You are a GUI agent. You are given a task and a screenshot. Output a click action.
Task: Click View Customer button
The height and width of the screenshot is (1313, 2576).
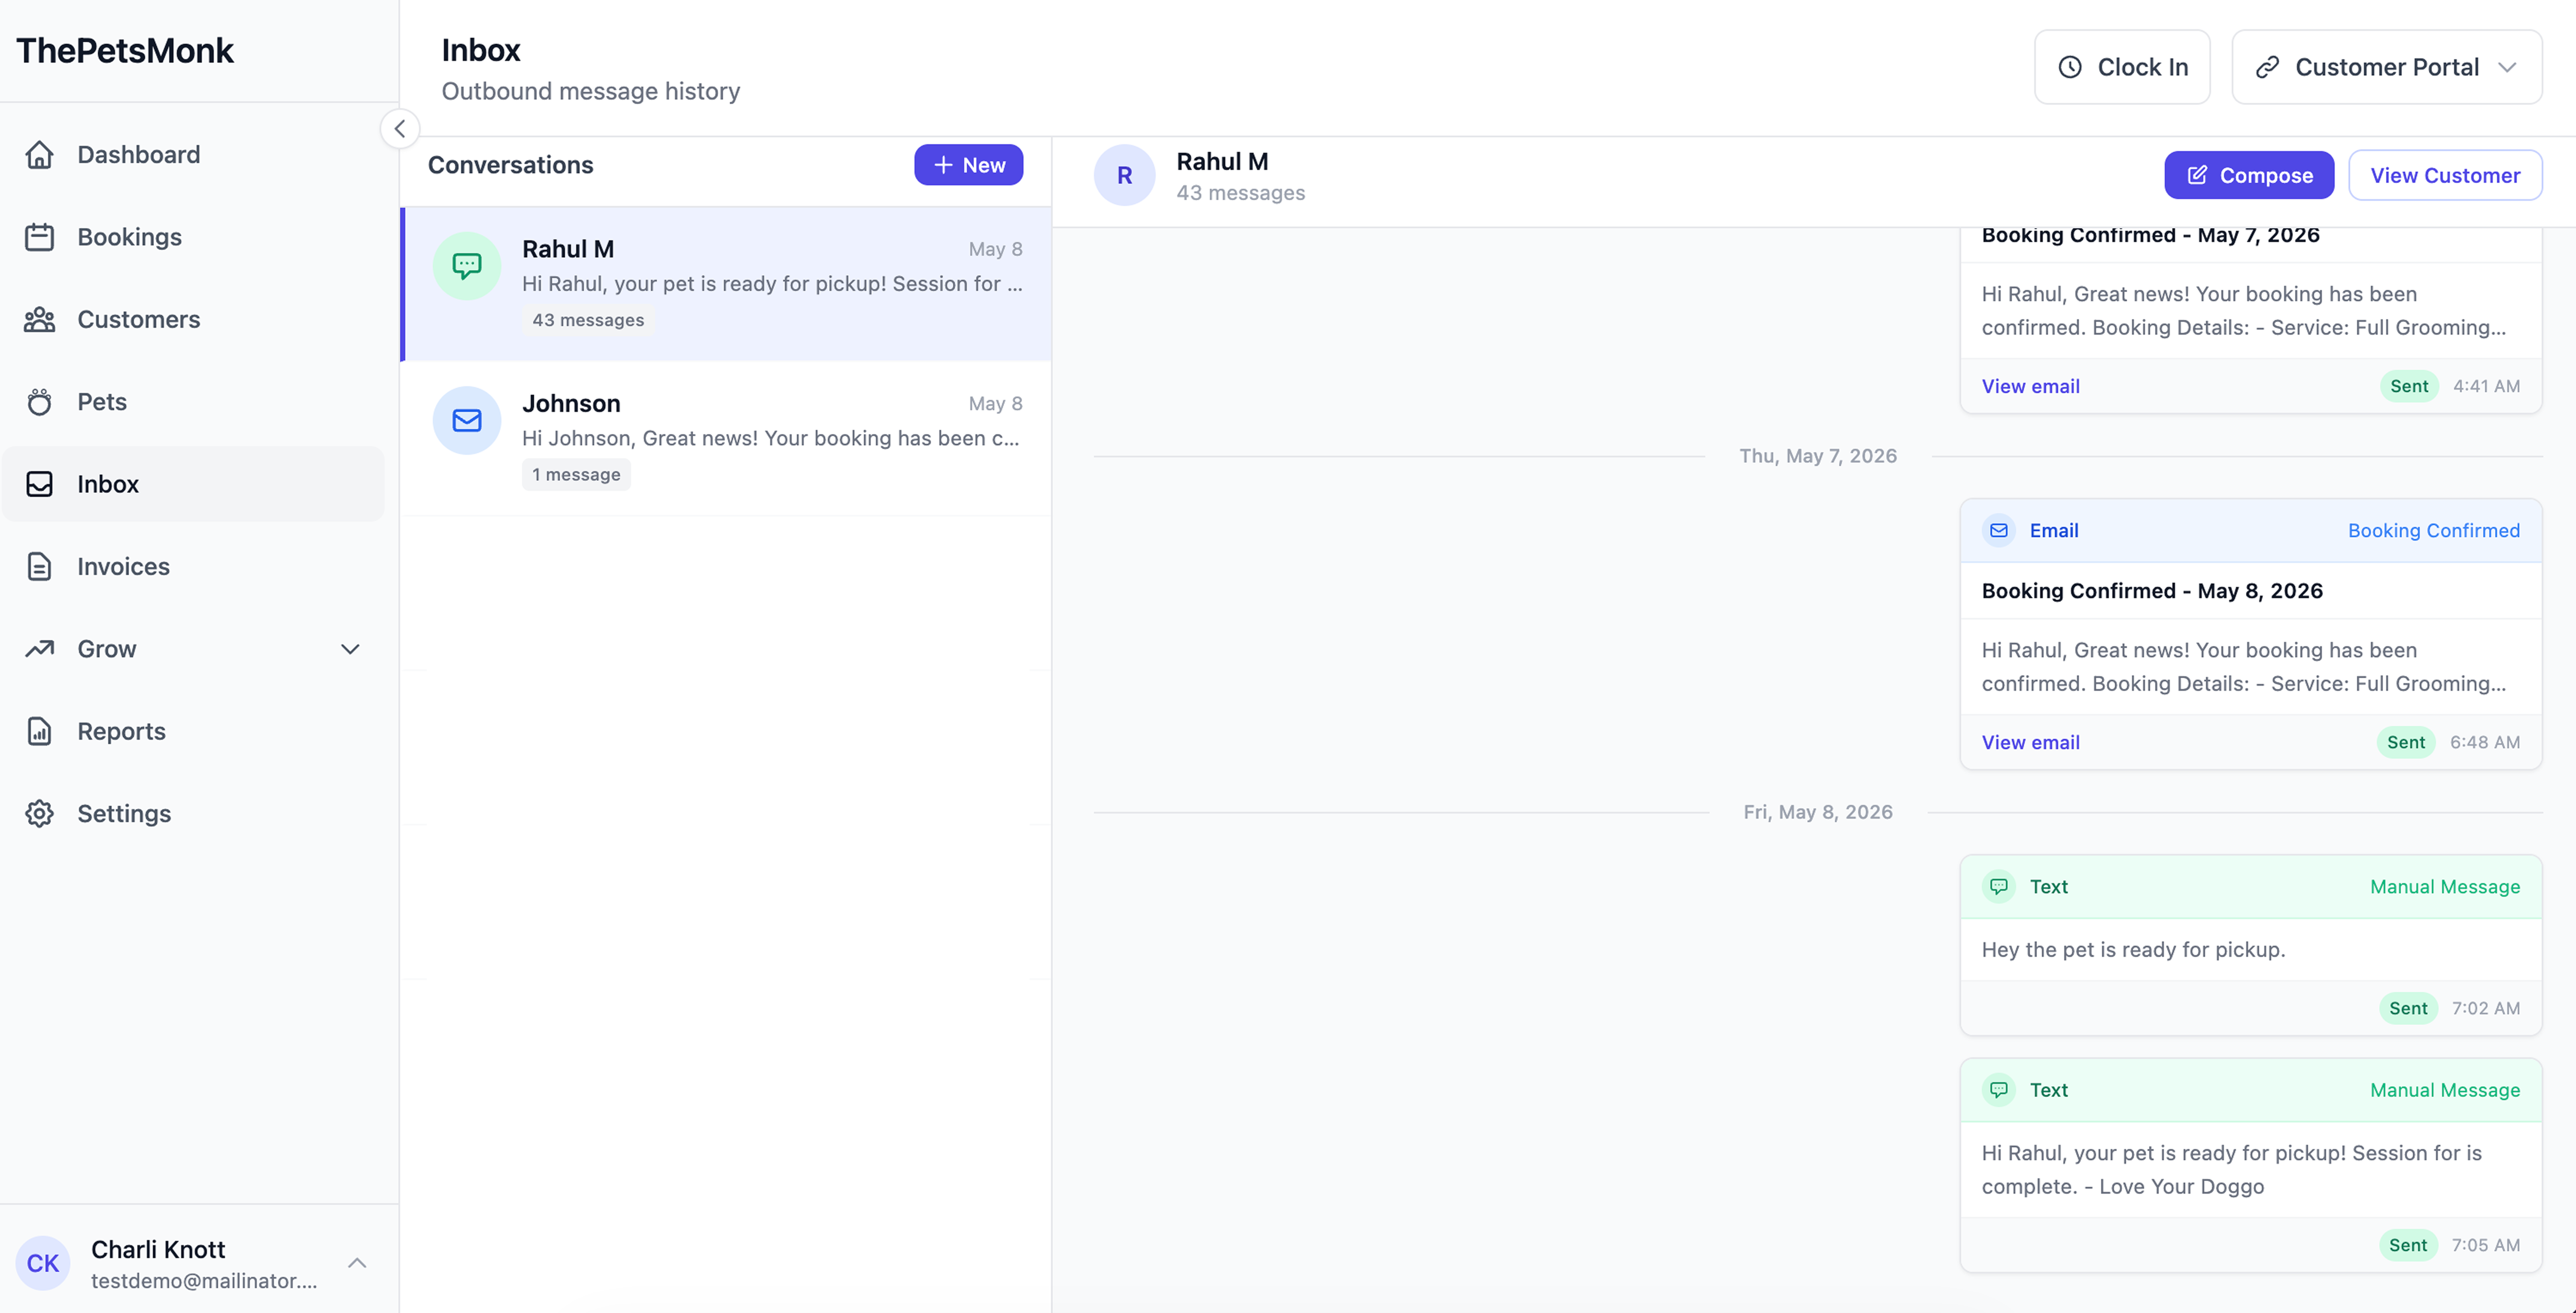point(2445,175)
